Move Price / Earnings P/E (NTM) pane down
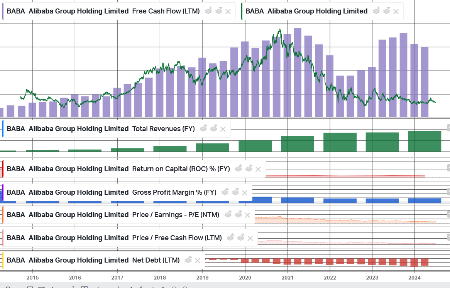 pos(238,214)
